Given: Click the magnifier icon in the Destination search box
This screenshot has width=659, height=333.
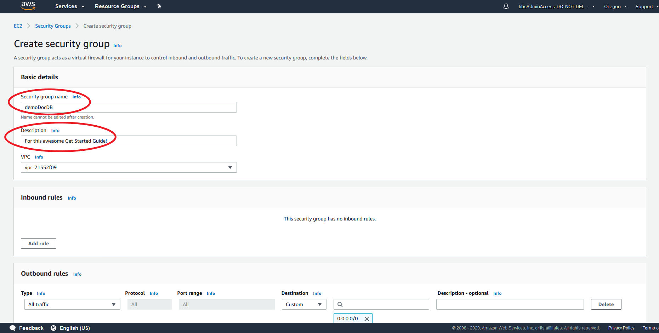Looking at the screenshot, I should (340, 304).
